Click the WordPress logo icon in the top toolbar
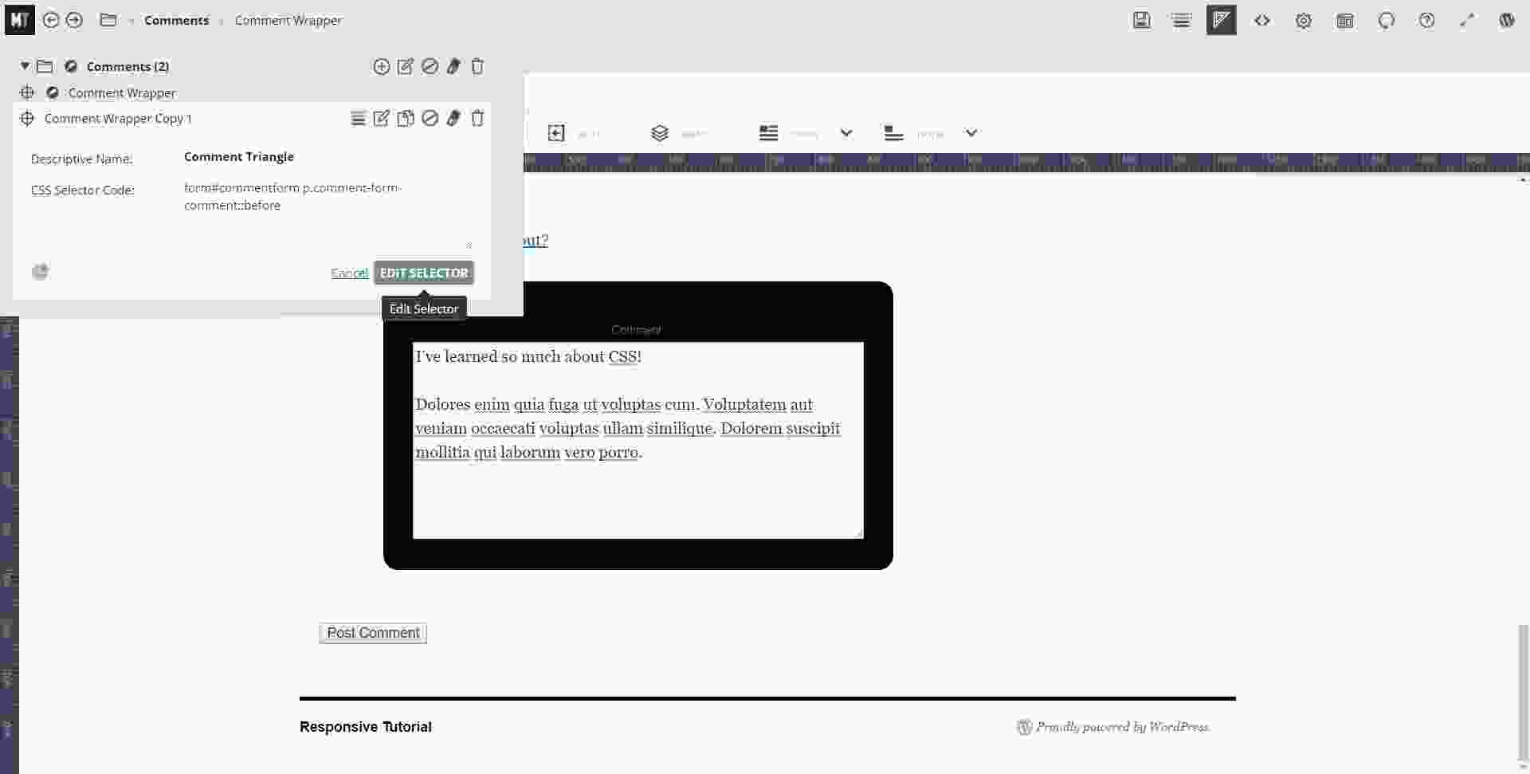The height and width of the screenshot is (774, 1530). (x=1506, y=21)
